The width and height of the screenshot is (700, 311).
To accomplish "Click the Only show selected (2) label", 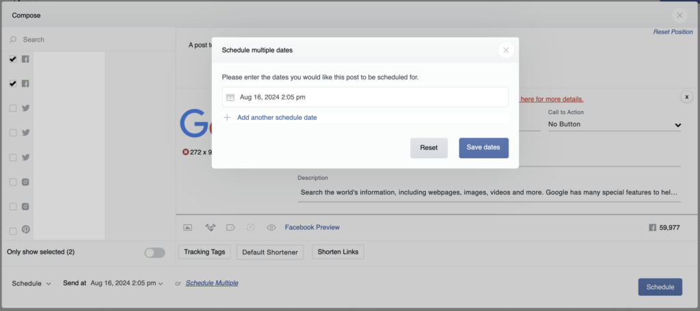I will (40, 252).
